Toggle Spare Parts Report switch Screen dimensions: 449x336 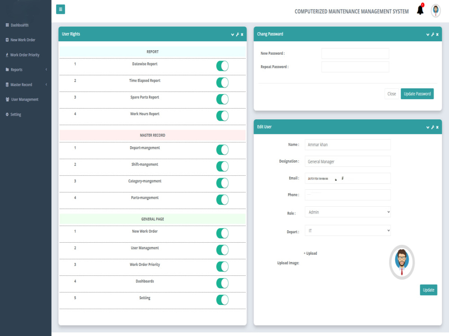click(x=222, y=99)
